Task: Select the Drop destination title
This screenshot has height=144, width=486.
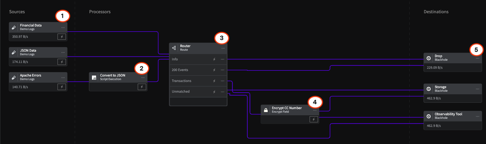Action: (438, 56)
